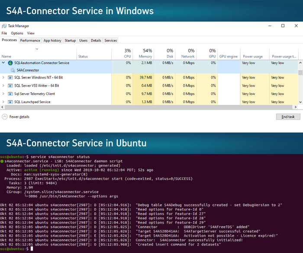Click the Sql Server Telemetry Client icon
This screenshot has width=303, height=253.
pos(10,94)
